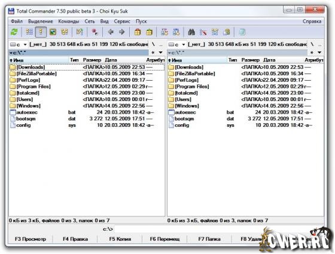The height and width of the screenshot is (254, 335).
Task: Open new FTP URL connection icon
Action: pyautogui.click(x=176, y=32)
